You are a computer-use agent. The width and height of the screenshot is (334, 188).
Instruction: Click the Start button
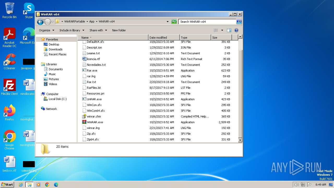(x=7, y=184)
